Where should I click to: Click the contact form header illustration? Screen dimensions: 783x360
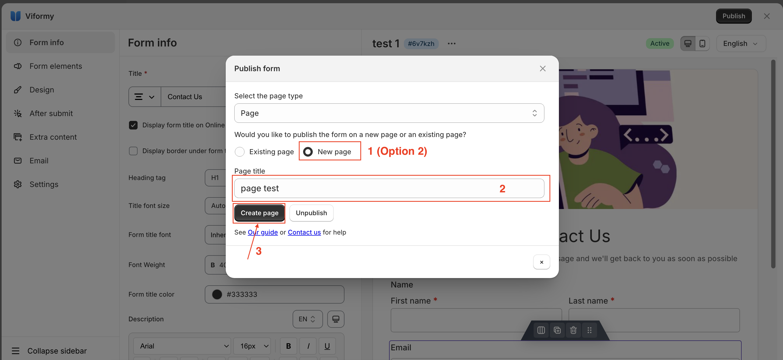pyautogui.click(x=658, y=139)
